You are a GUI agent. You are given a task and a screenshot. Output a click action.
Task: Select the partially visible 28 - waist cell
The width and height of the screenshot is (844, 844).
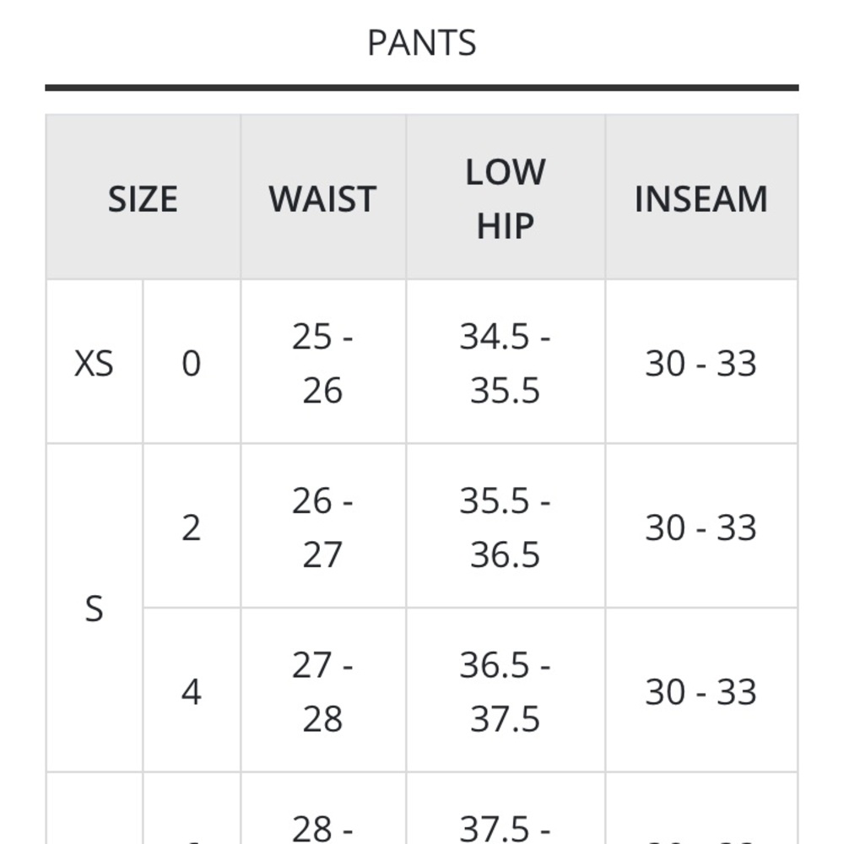point(323,809)
